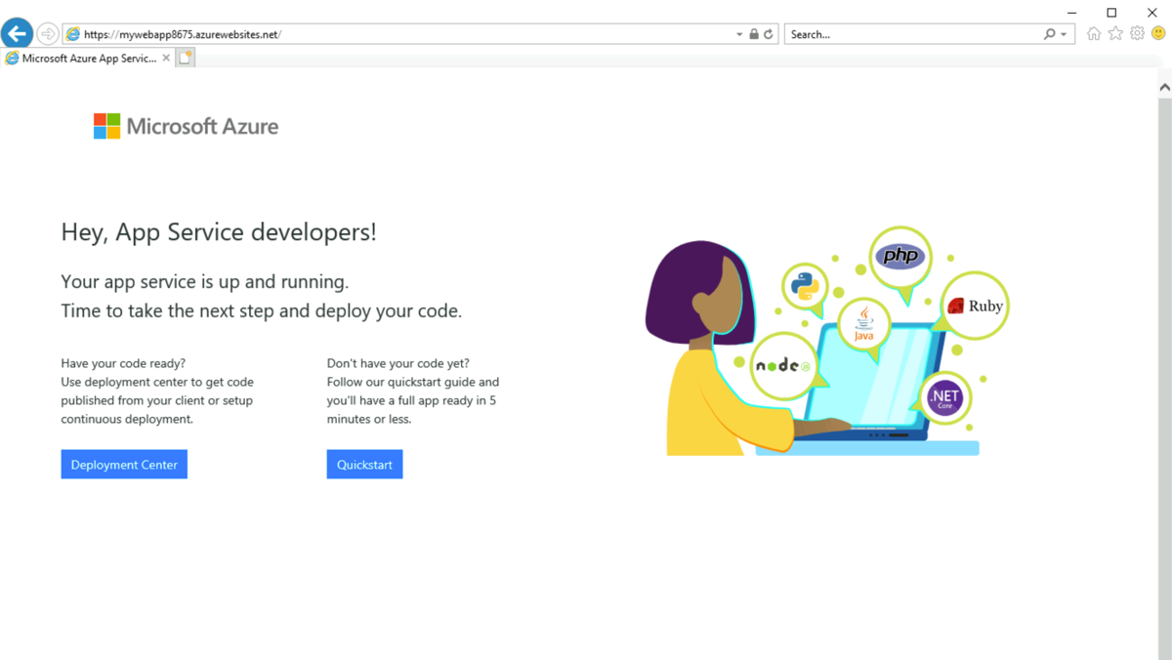Open Internet Explorer Tools with the gear icon
The image size is (1172, 660).
[1136, 32]
